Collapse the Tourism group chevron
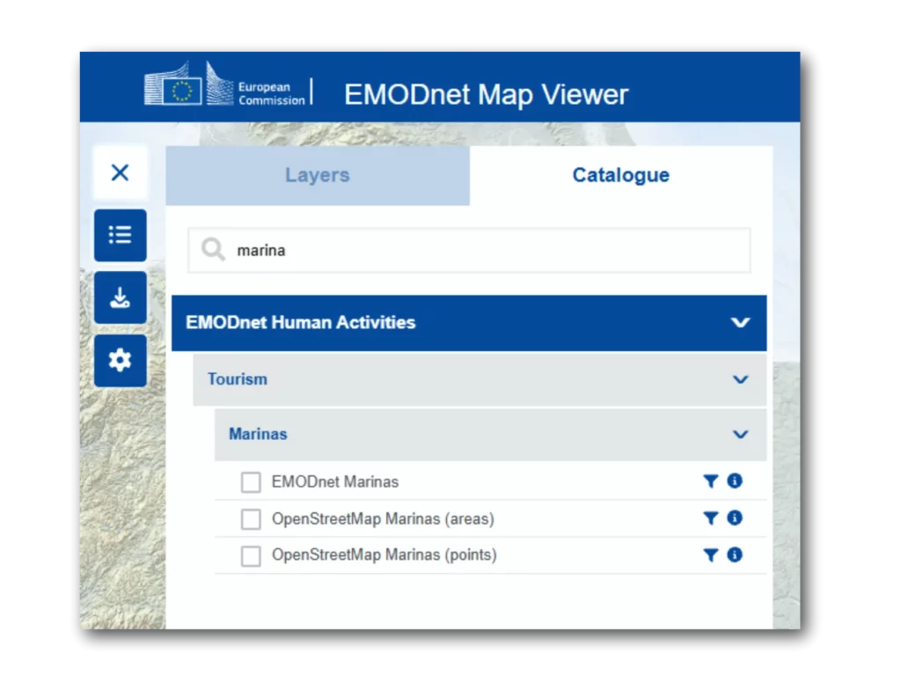 click(740, 379)
